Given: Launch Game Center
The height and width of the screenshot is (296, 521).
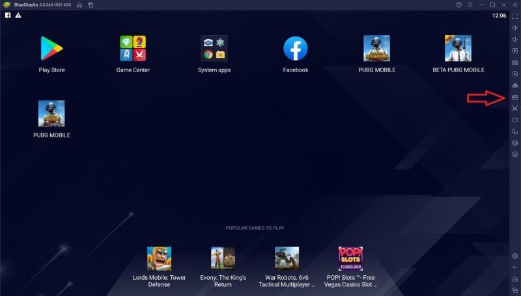Looking at the screenshot, I should [x=133, y=49].
